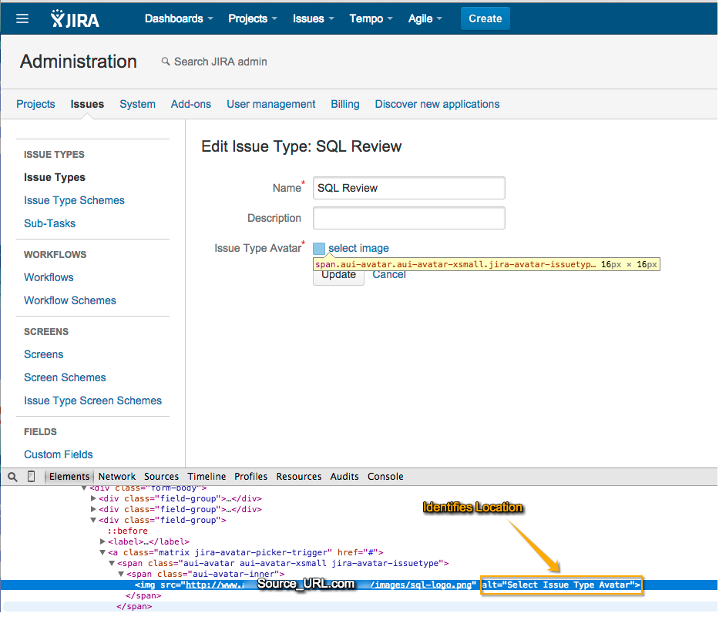Screen dimensions: 719x620
Task: Open the Projects dropdown in header
Action: click(253, 18)
